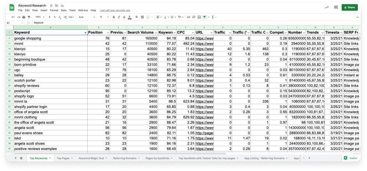Open the Format menu
Viewport: 367px width, 171px height.
click(54, 10)
